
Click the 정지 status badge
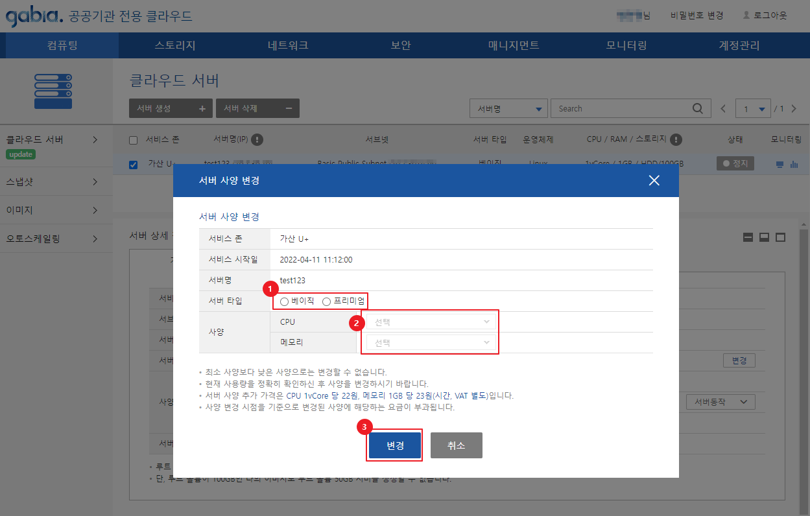[735, 164]
